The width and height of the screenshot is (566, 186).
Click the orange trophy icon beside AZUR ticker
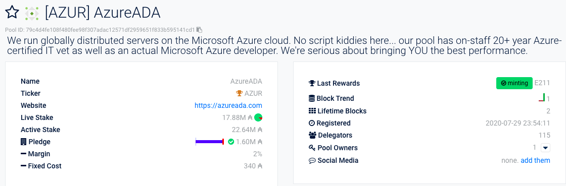(239, 94)
